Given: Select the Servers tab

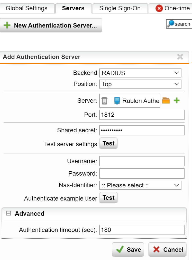Looking at the screenshot, I should click(x=73, y=8).
